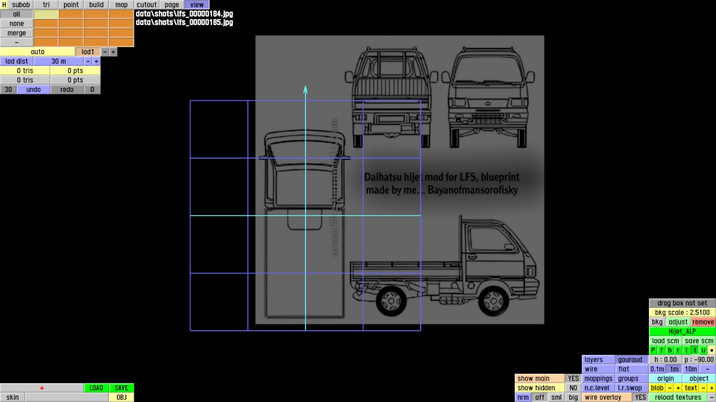This screenshot has height=402, width=716.
Task: Select the yellow cell next to all
Action: (x=46, y=14)
